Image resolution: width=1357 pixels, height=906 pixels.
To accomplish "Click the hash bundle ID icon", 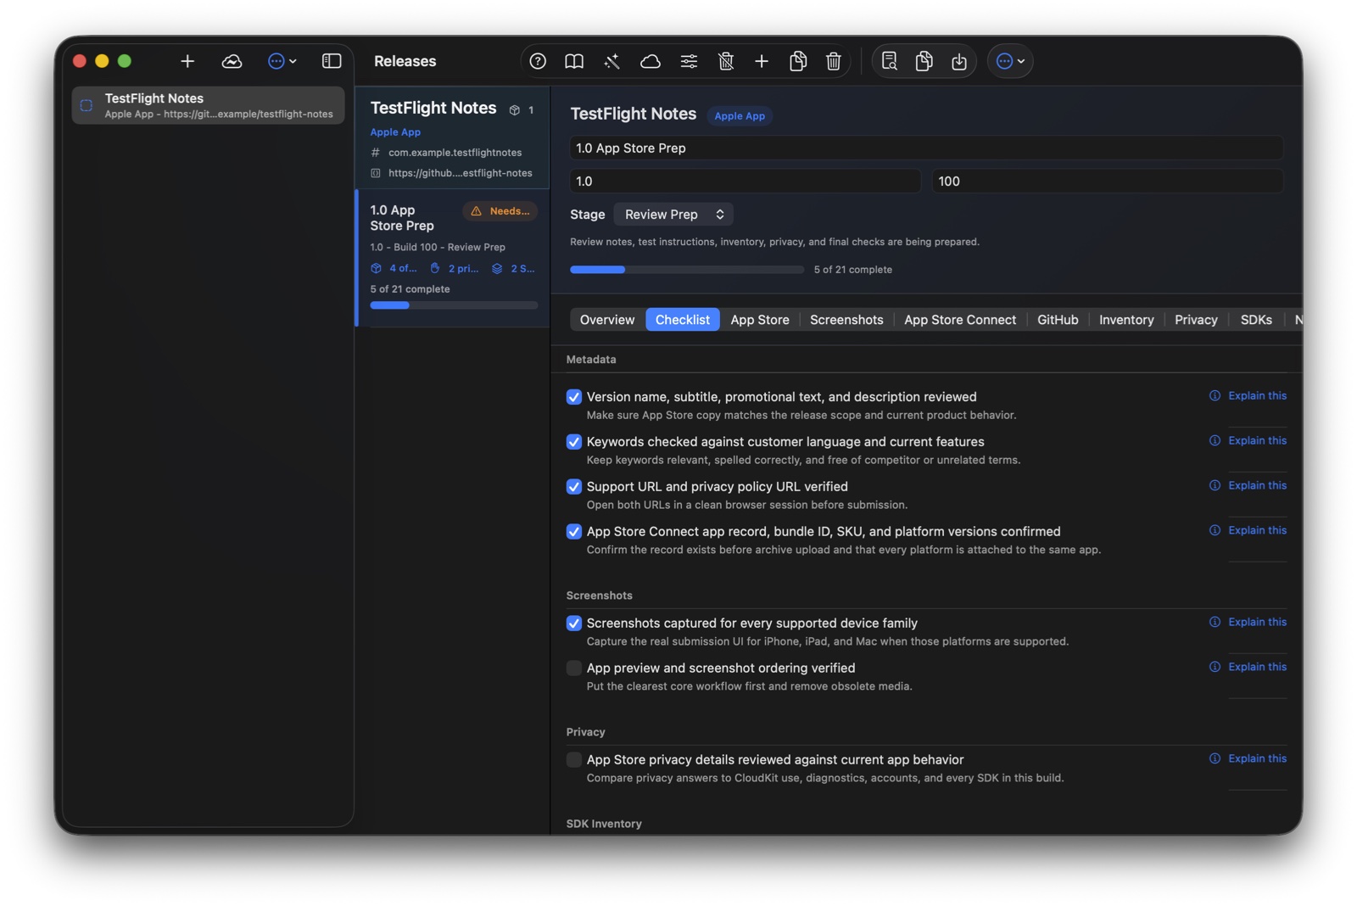I will 376,153.
